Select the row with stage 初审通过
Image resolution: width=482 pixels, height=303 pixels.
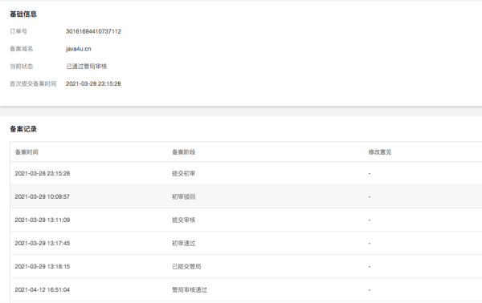[246, 243]
